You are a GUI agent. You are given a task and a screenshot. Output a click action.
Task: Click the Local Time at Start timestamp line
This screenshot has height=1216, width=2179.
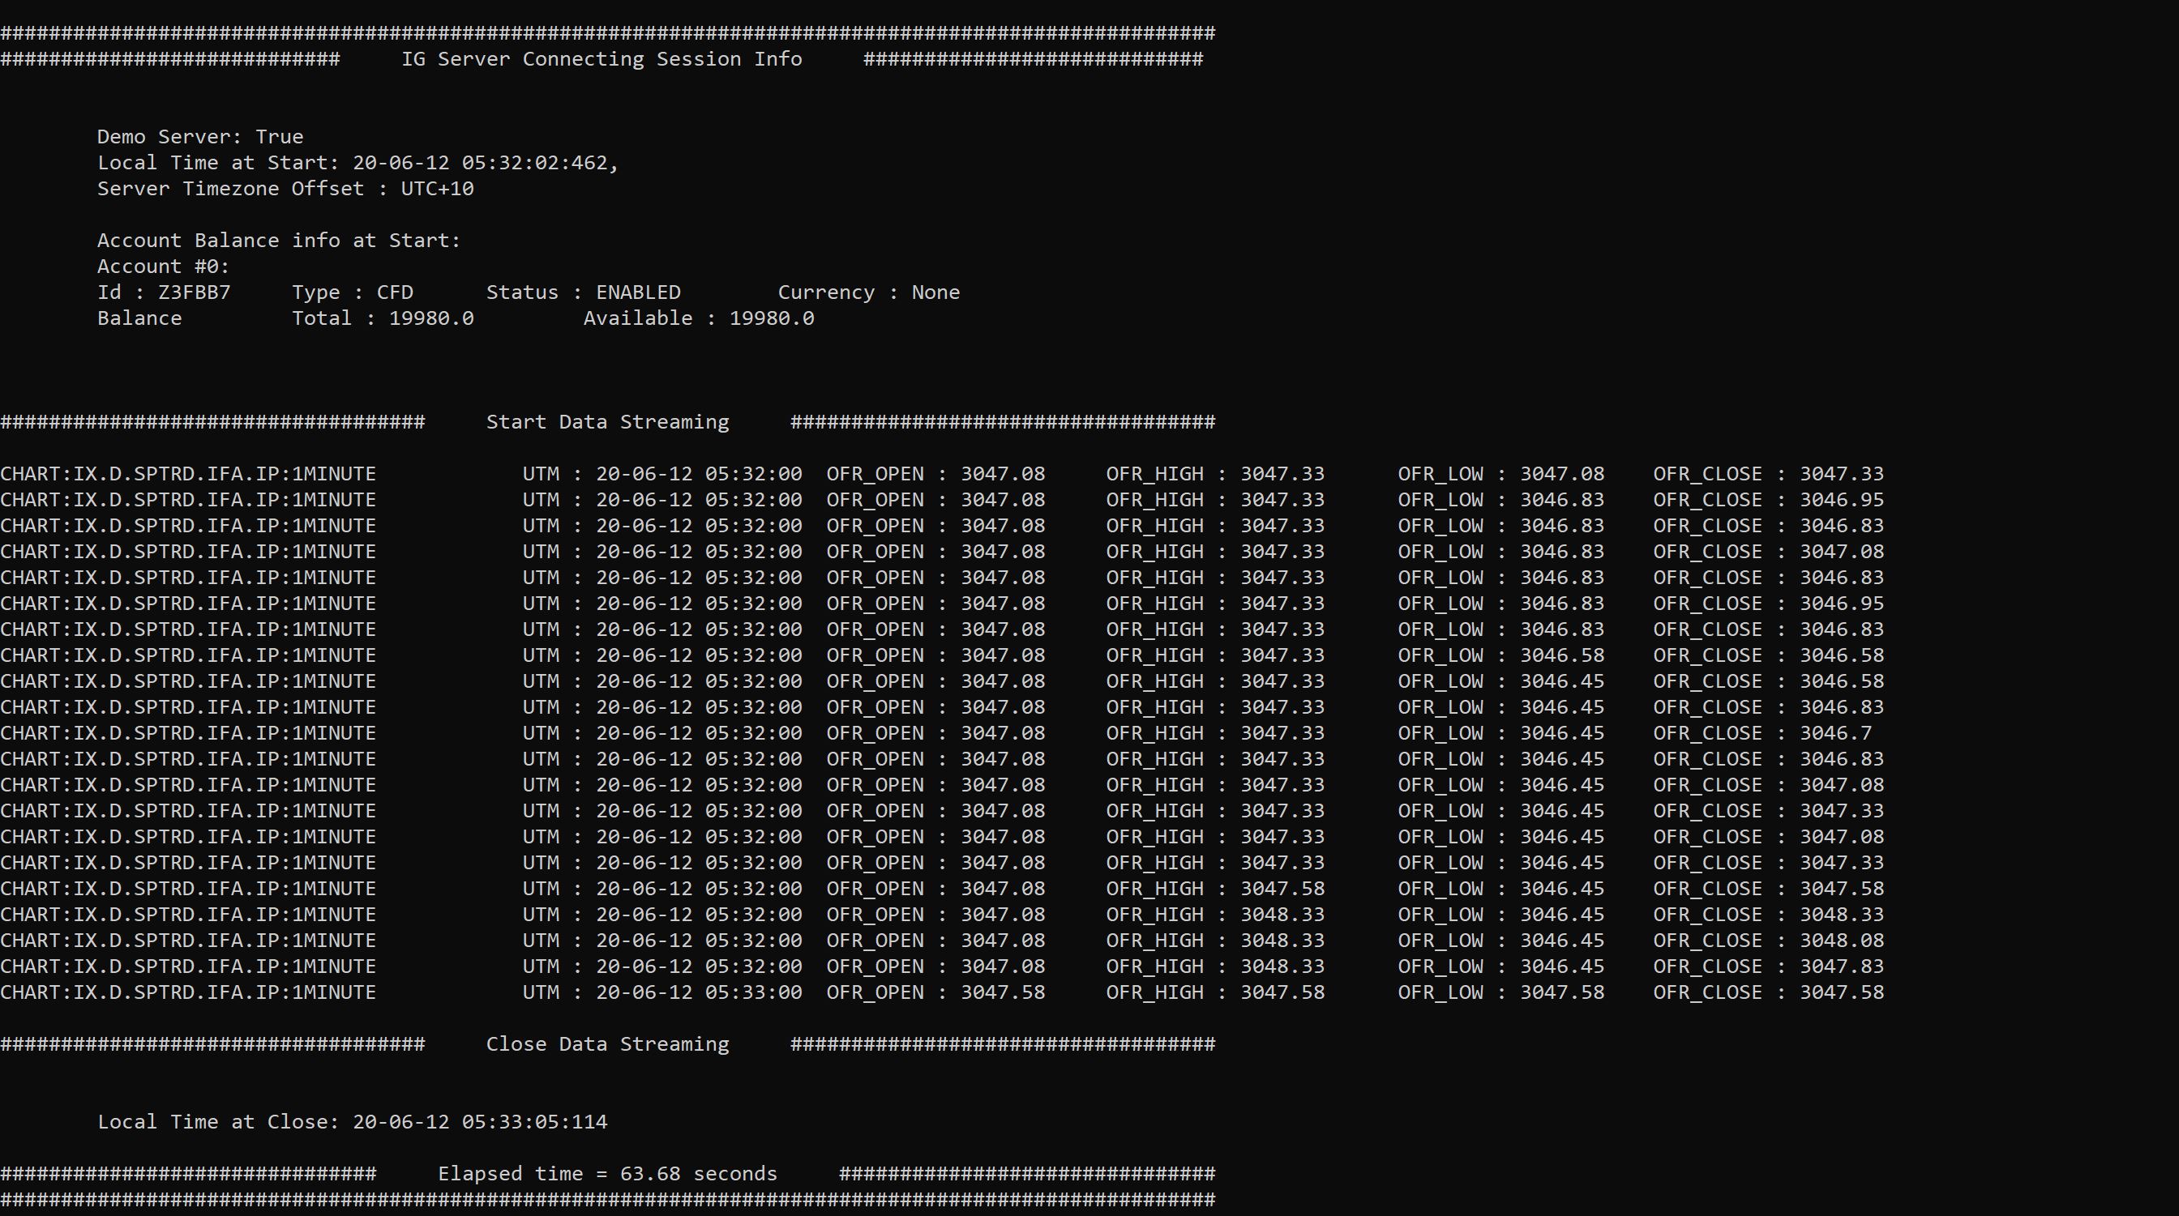(x=358, y=163)
